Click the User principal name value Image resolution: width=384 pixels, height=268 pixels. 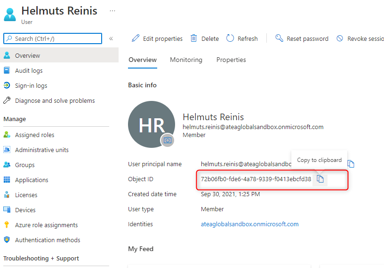pyautogui.click(x=246, y=164)
